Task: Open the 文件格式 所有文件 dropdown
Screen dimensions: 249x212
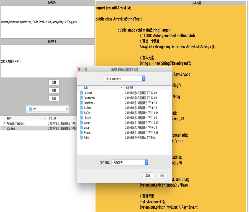Action: 130,162
